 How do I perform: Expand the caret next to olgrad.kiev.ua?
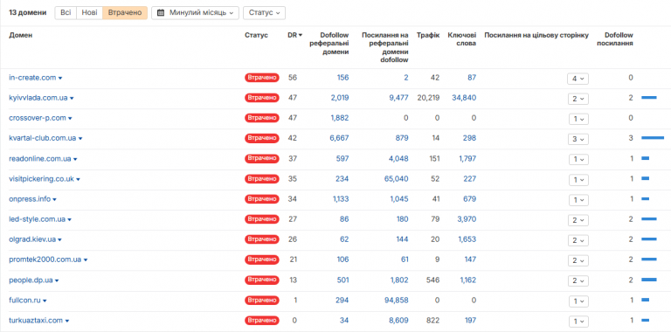coord(60,240)
